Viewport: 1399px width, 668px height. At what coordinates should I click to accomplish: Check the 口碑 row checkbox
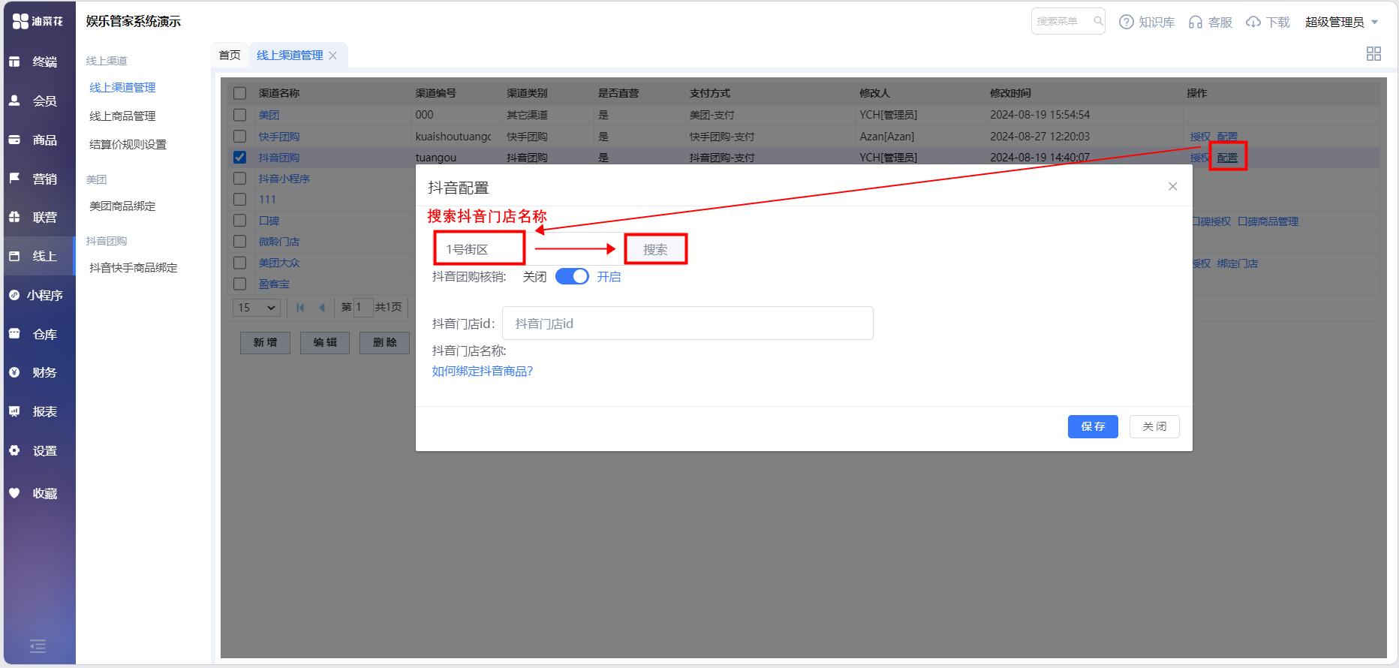(x=239, y=220)
